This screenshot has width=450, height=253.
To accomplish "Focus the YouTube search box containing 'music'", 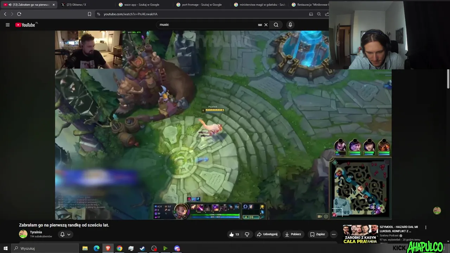I will click(x=207, y=25).
